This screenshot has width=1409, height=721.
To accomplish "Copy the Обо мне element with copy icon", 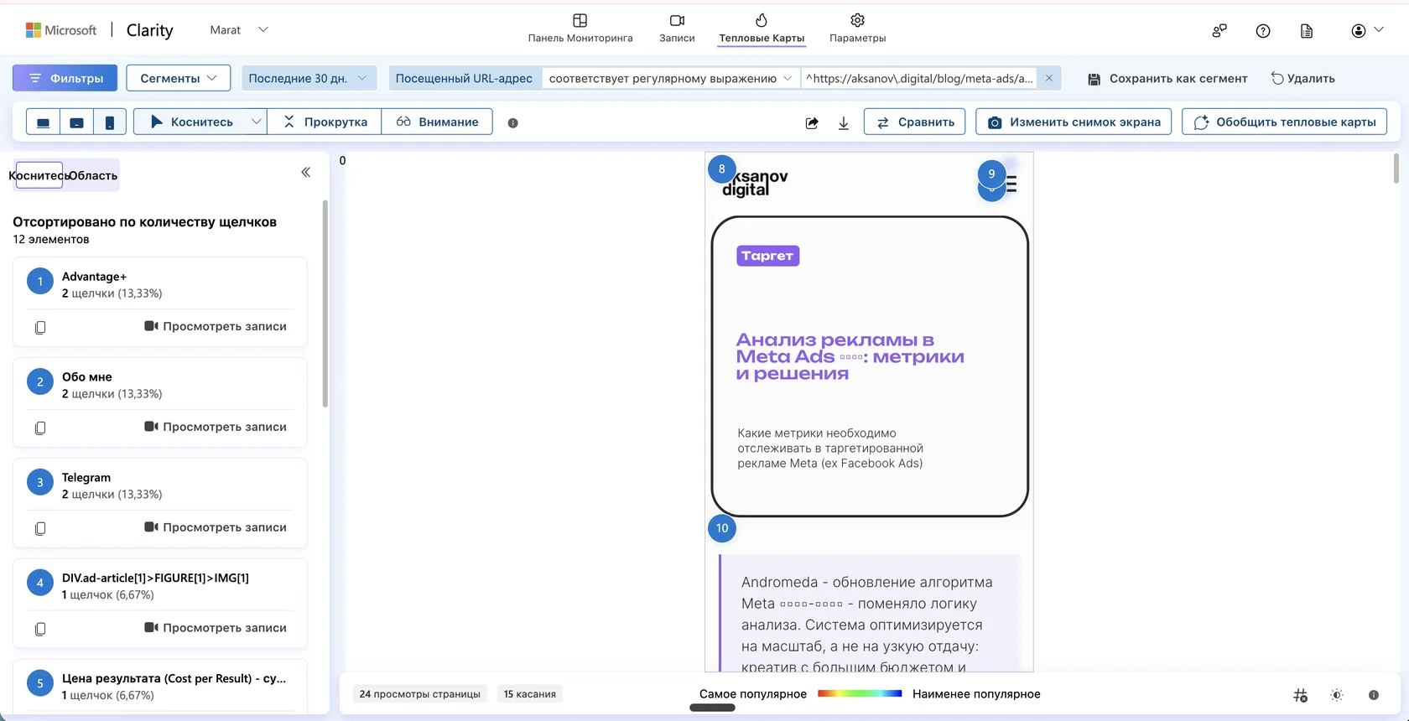I will coord(40,428).
